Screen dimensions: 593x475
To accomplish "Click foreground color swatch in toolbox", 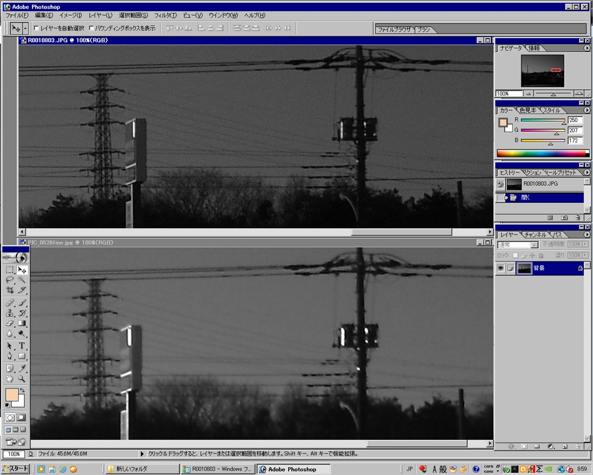I will pos(12,395).
